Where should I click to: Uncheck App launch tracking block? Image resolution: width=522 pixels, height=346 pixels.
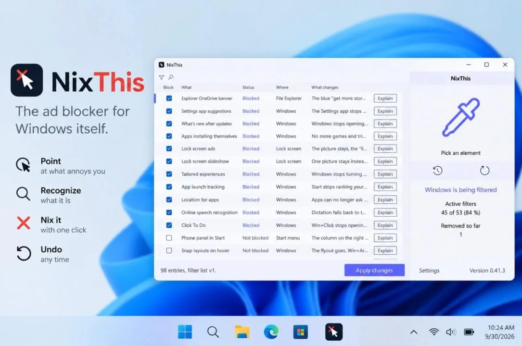pos(169,187)
